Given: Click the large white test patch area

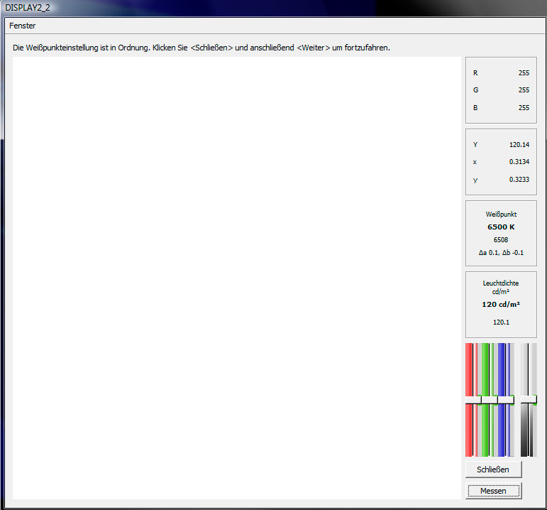Looking at the screenshot, I should [237, 278].
